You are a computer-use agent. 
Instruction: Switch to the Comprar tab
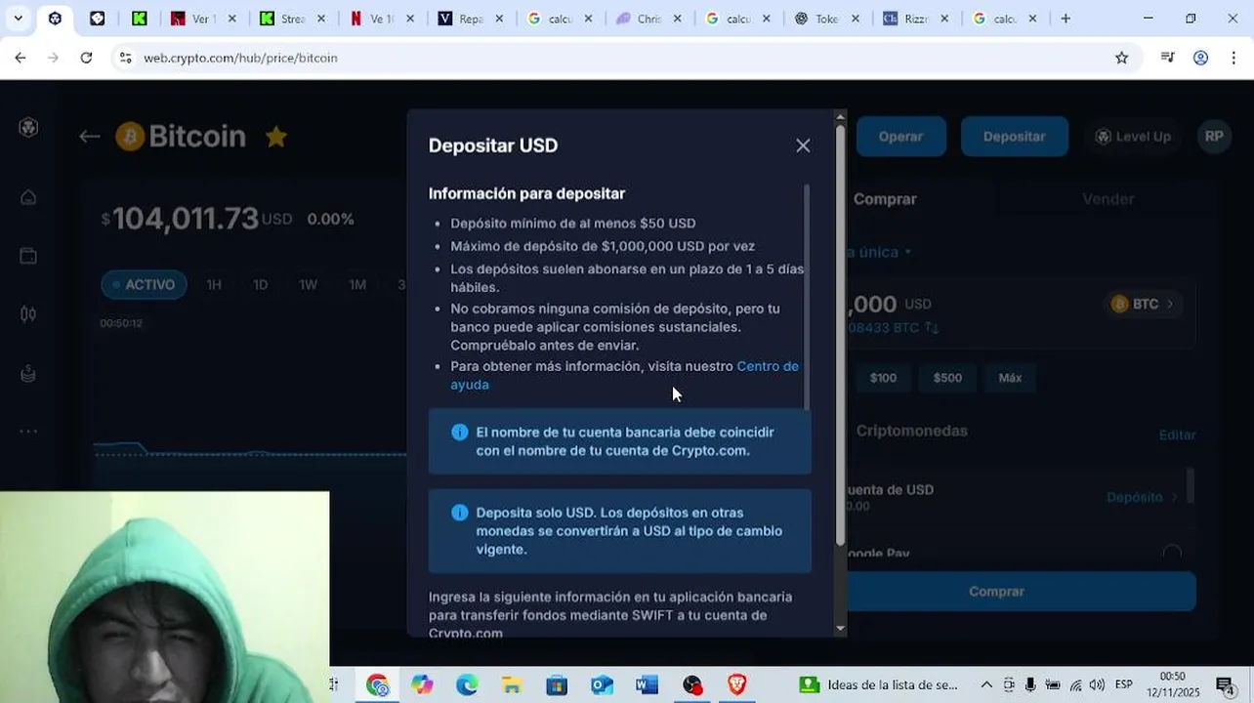(x=885, y=199)
